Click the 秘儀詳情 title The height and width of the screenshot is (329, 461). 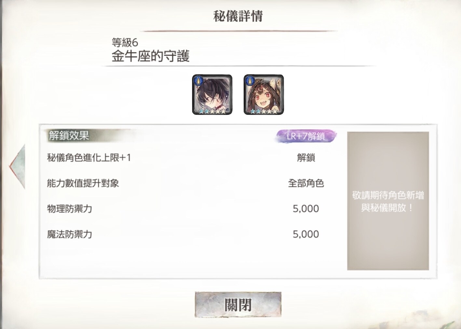click(x=238, y=16)
